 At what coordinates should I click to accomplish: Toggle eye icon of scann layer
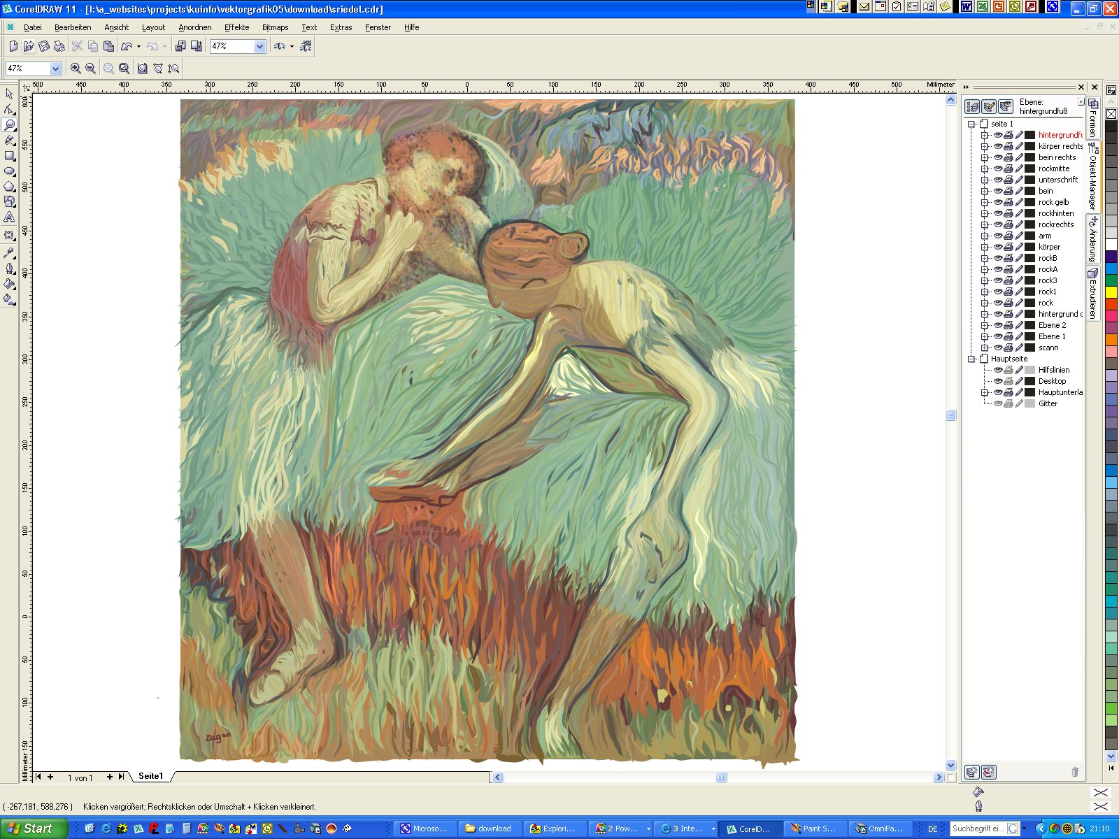coord(998,347)
